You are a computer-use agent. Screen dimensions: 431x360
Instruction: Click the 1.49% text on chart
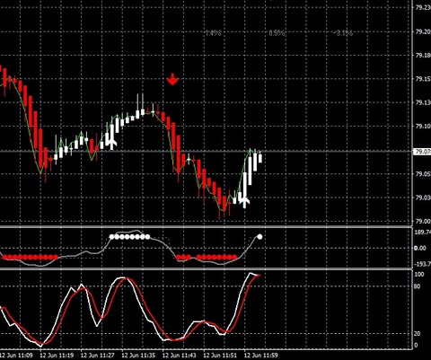tap(213, 33)
